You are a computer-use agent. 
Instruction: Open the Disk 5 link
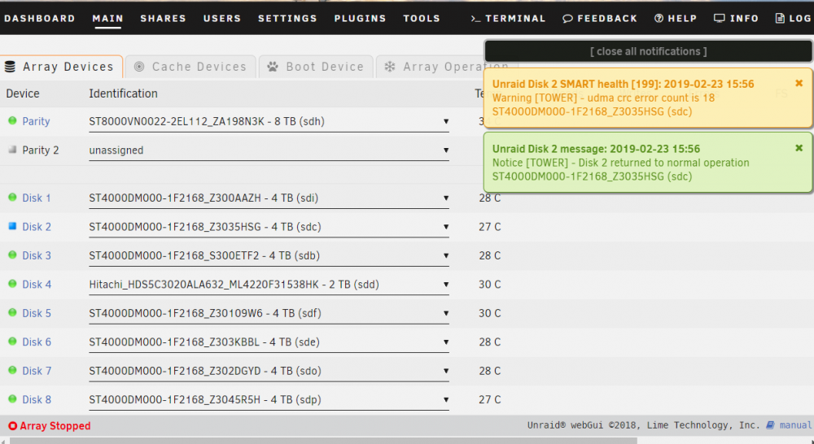(x=37, y=313)
